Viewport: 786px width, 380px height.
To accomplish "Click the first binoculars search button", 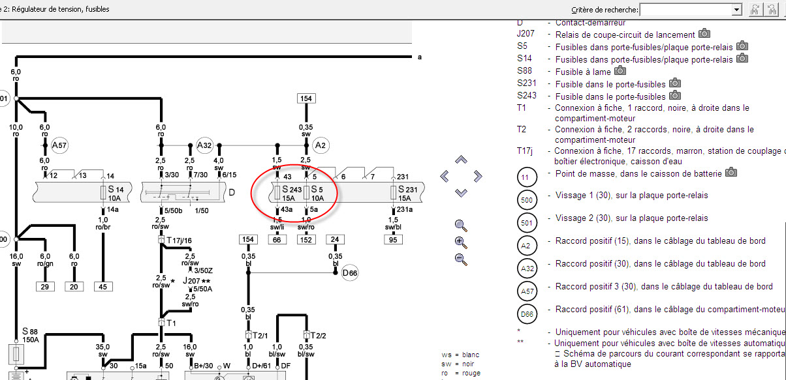I will coord(757,9).
